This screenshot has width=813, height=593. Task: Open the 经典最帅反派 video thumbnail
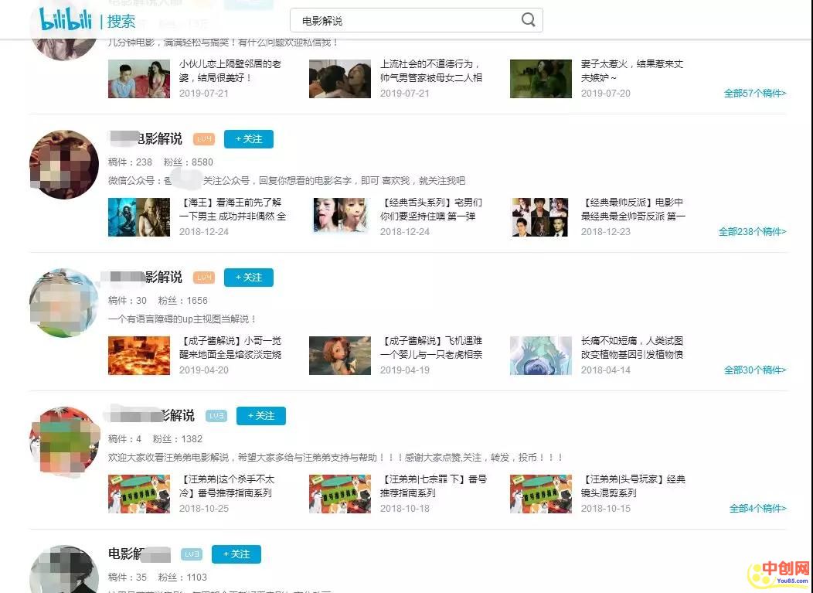tap(540, 217)
